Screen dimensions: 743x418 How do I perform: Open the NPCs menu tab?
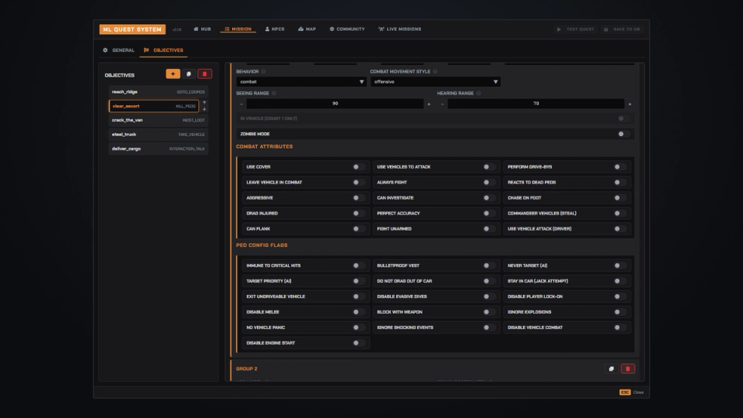click(x=275, y=29)
